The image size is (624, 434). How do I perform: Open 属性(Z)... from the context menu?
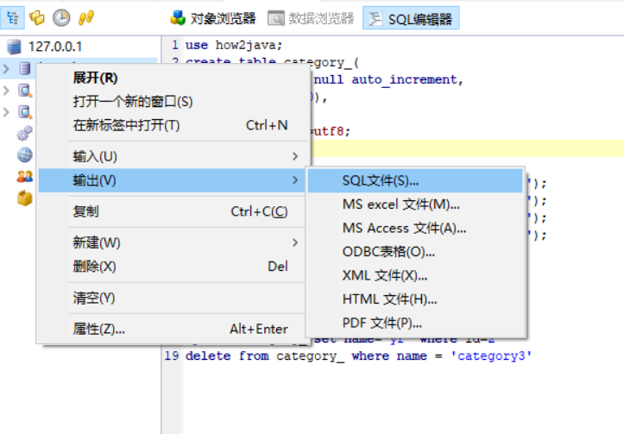pos(172,329)
